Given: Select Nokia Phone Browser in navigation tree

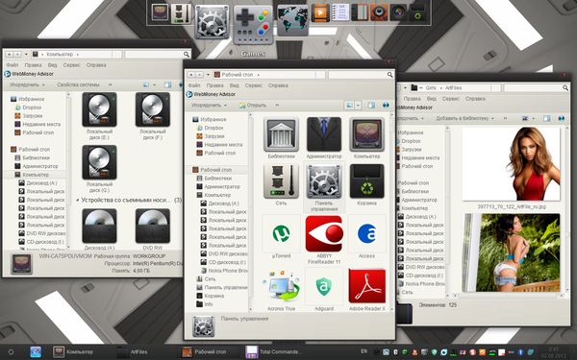Looking at the screenshot, I should 224,271.
